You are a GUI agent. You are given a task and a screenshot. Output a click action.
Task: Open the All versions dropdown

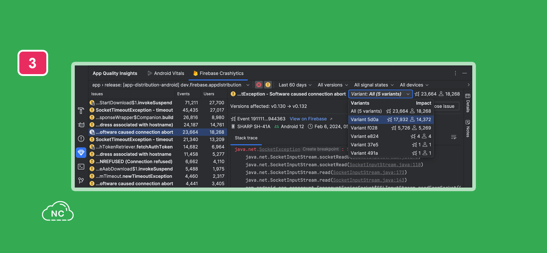(x=333, y=85)
